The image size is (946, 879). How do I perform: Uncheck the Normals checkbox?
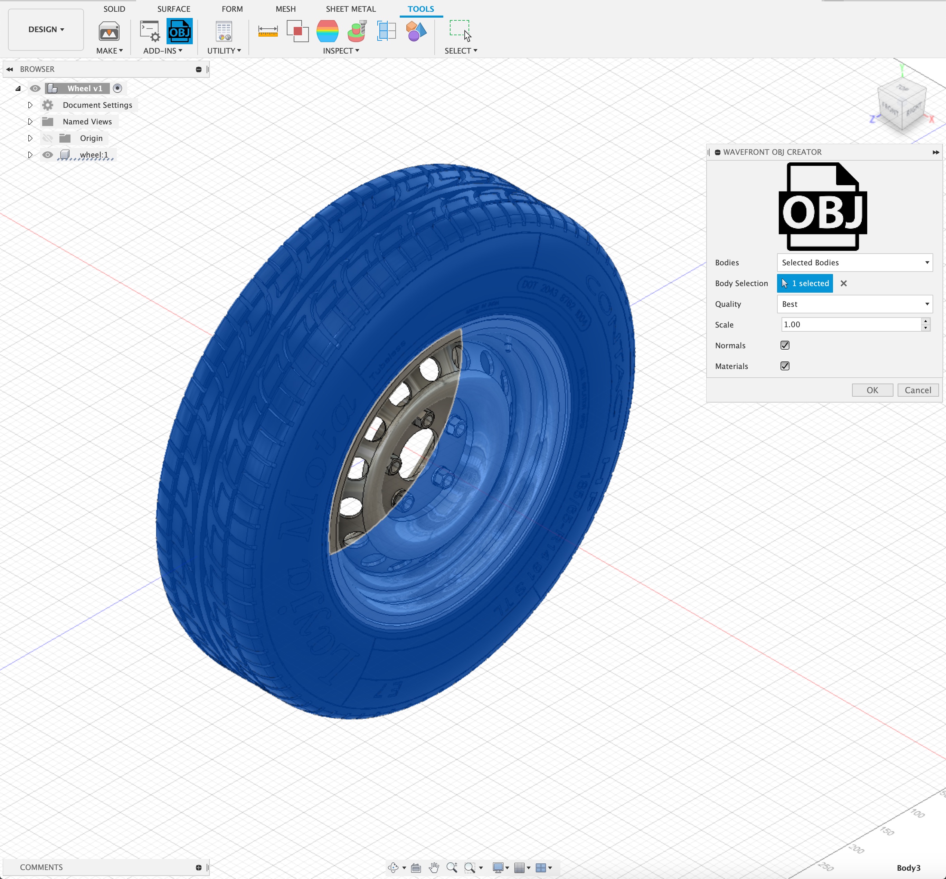785,345
